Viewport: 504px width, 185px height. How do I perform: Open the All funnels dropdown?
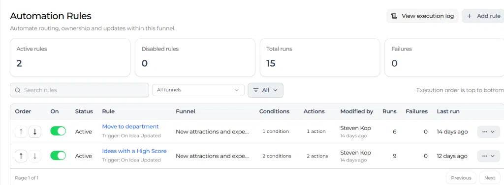pyautogui.click(x=198, y=90)
